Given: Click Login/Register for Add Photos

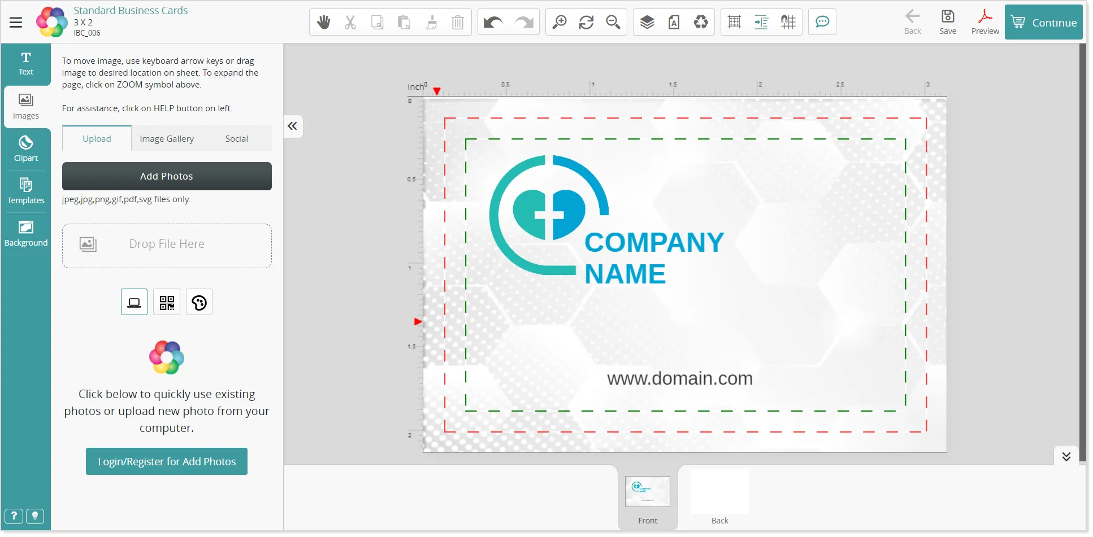Looking at the screenshot, I should point(167,461).
